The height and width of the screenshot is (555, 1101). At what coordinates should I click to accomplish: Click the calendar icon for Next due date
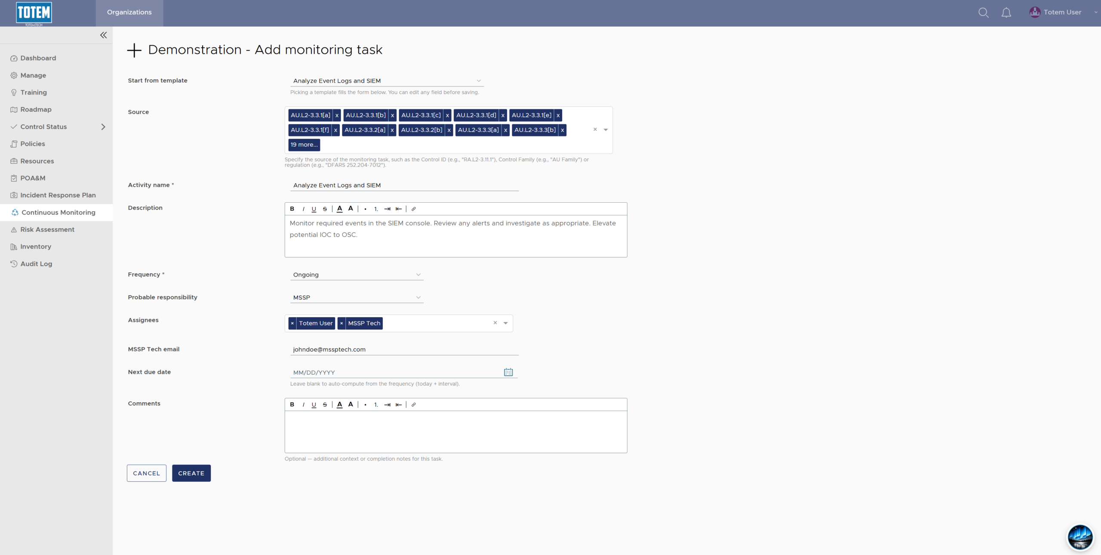tap(508, 372)
